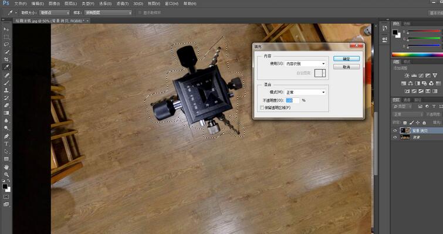This screenshot has height=234, width=443.
Task: Lock all padlock icon
Action: pyautogui.click(x=424, y=123)
